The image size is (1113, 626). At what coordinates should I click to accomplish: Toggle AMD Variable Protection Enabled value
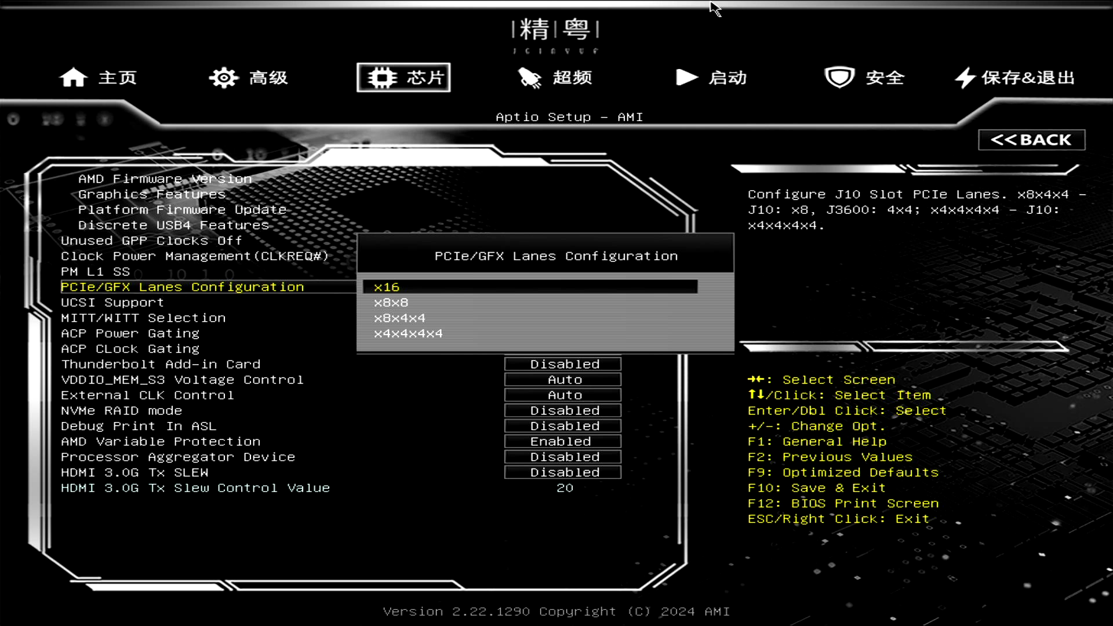coord(562,442)
